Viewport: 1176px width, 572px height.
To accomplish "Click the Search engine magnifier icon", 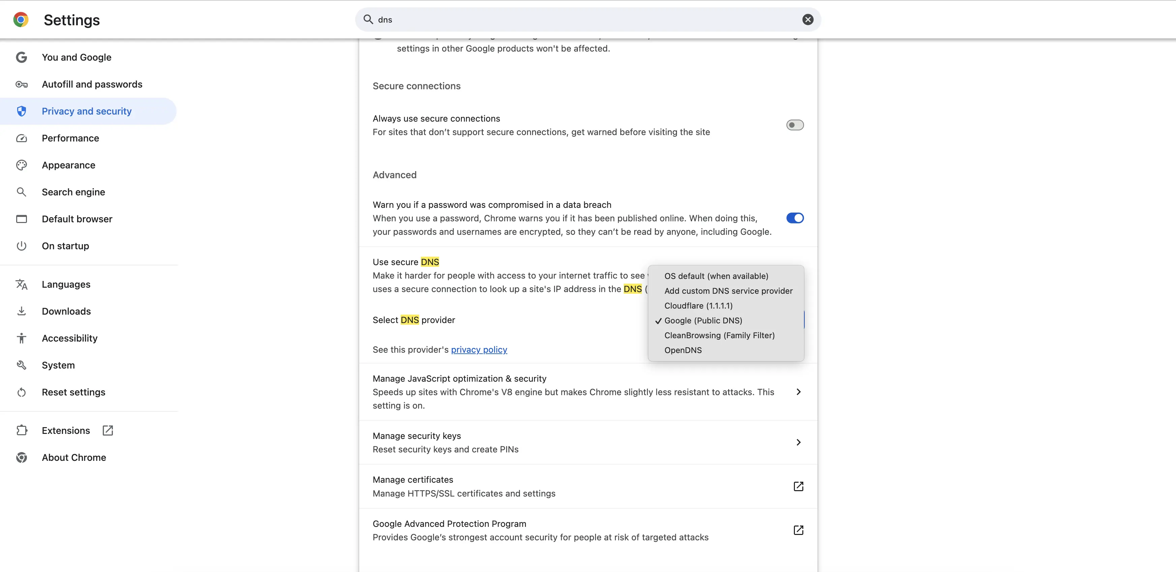I will coord(22,192).
